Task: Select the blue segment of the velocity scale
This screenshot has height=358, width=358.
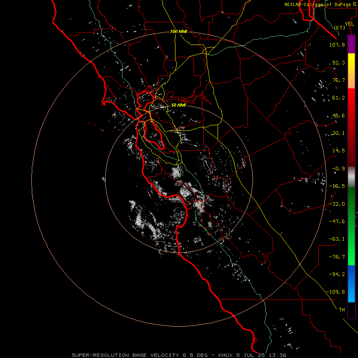Action: point(351,284)
